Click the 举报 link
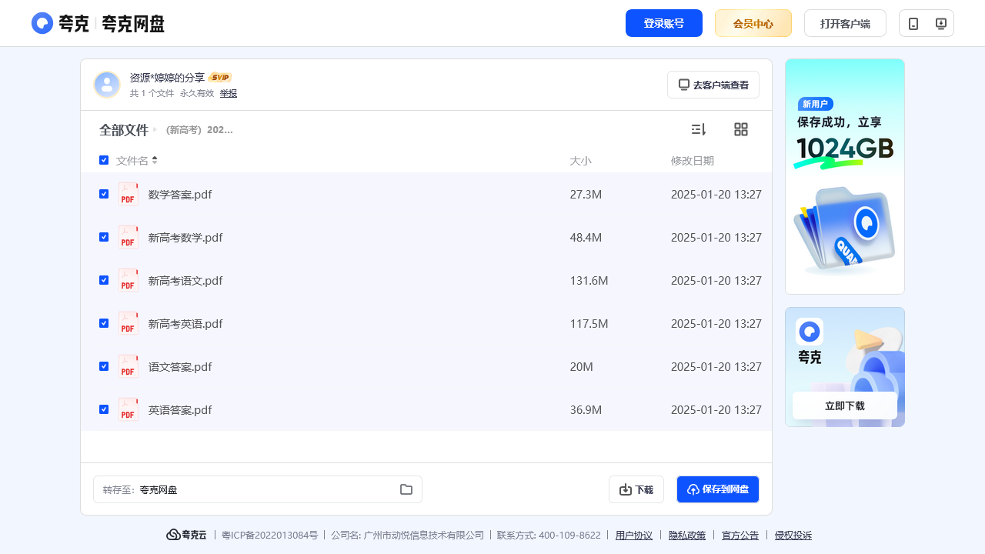Screen dimensions: 985x554 (229, 93)
